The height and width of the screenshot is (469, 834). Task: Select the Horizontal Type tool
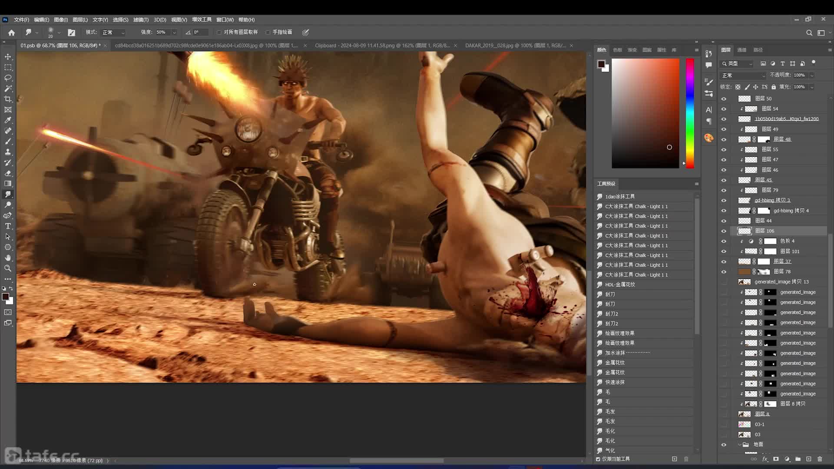click(x=8, y=226)
